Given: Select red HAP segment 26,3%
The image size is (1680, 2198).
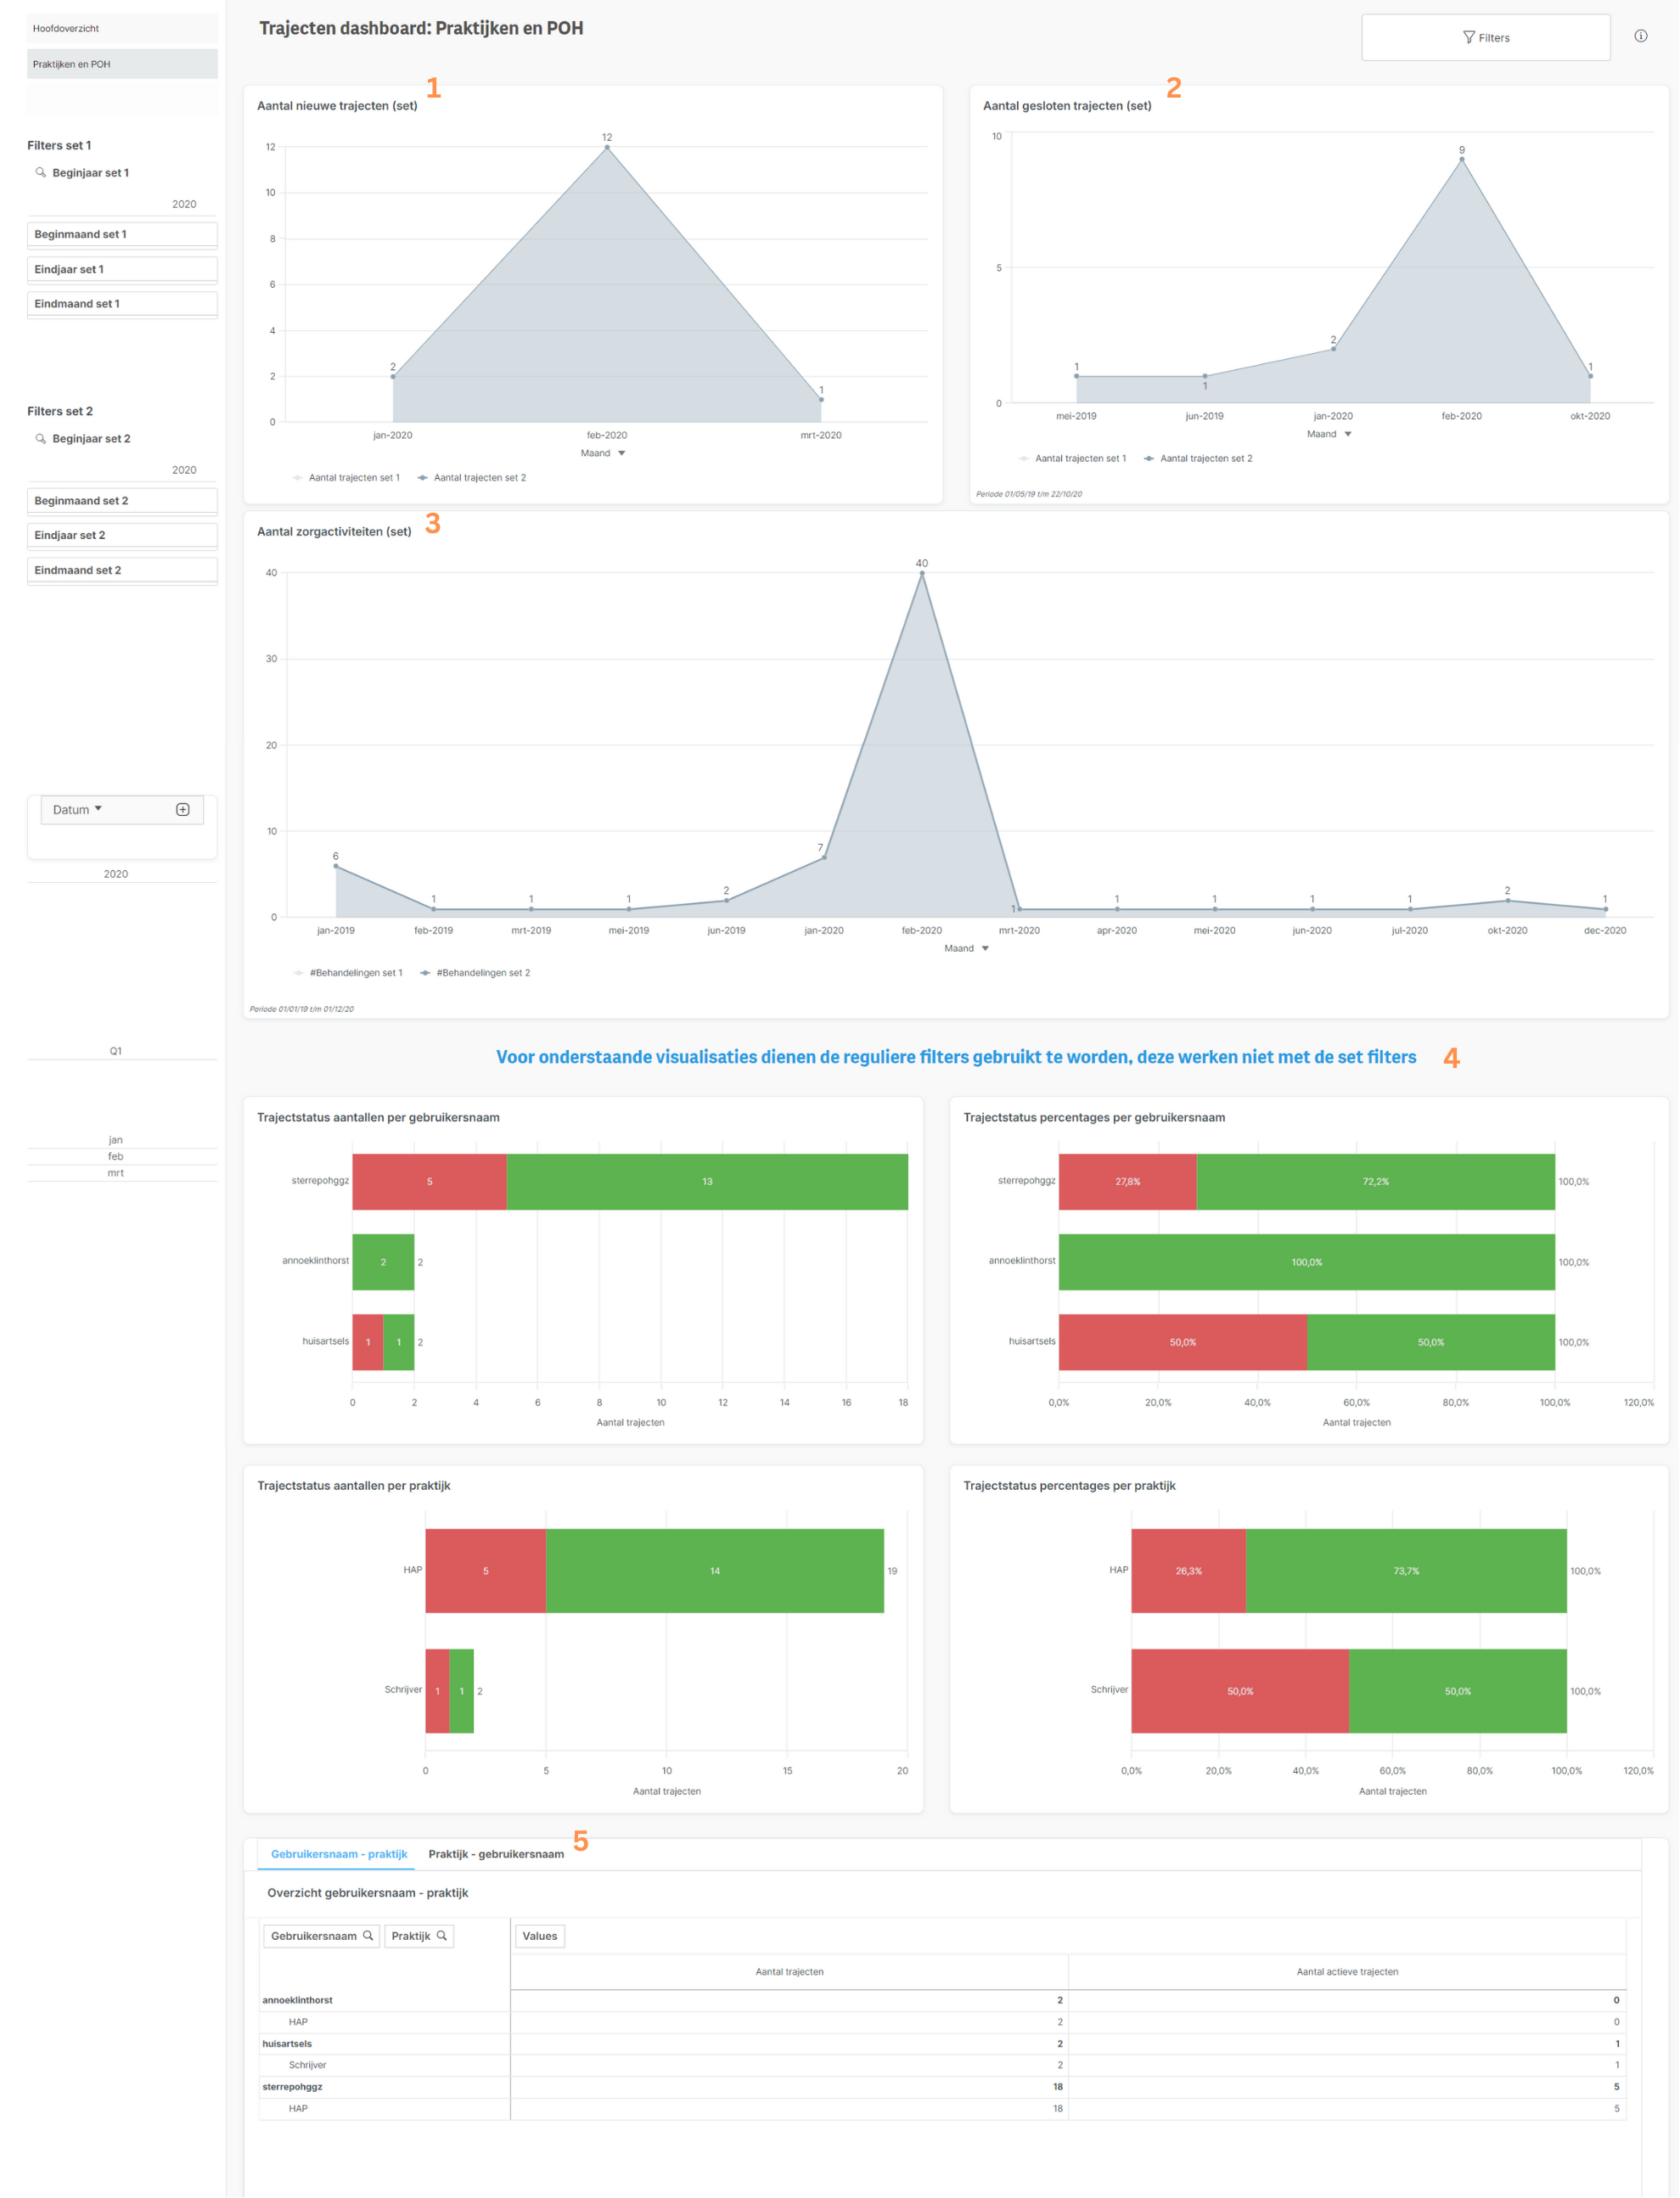Looking at the screenshot, I should click(1189, 1571).
